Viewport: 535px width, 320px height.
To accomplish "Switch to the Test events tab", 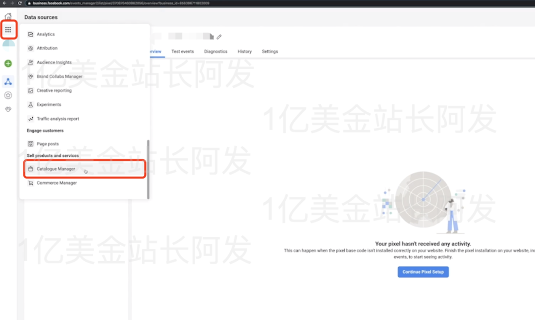I will [x=182, y=51].
